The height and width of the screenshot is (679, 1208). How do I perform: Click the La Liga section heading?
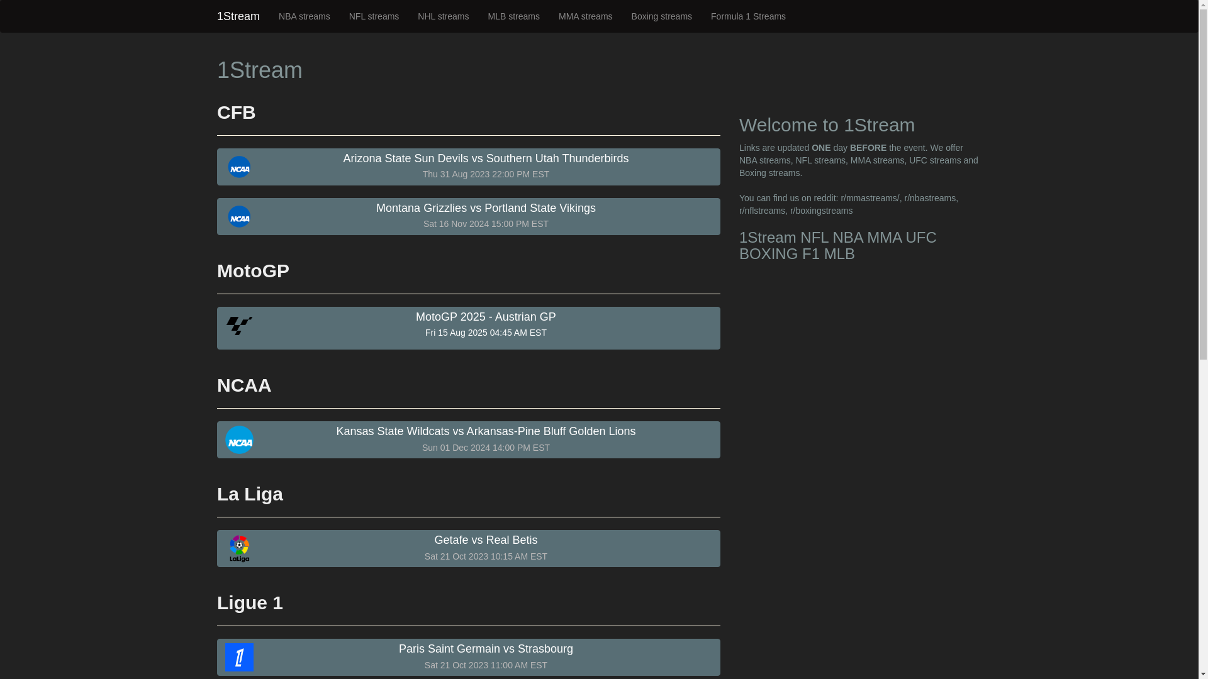click(250, 494)
